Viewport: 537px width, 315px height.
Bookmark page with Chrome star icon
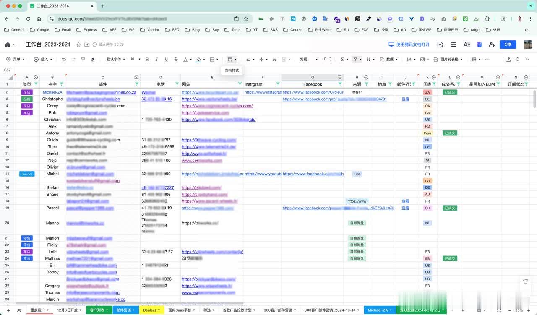(246, 19)
